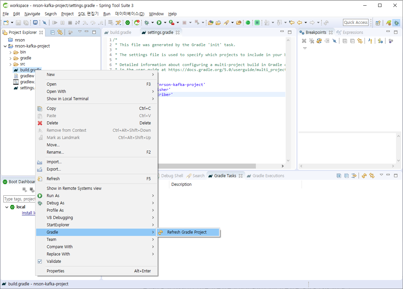Screen dimensions: 403x289
Task: Expand the gradle folder in Project Explorer
Action: point(11,58)
